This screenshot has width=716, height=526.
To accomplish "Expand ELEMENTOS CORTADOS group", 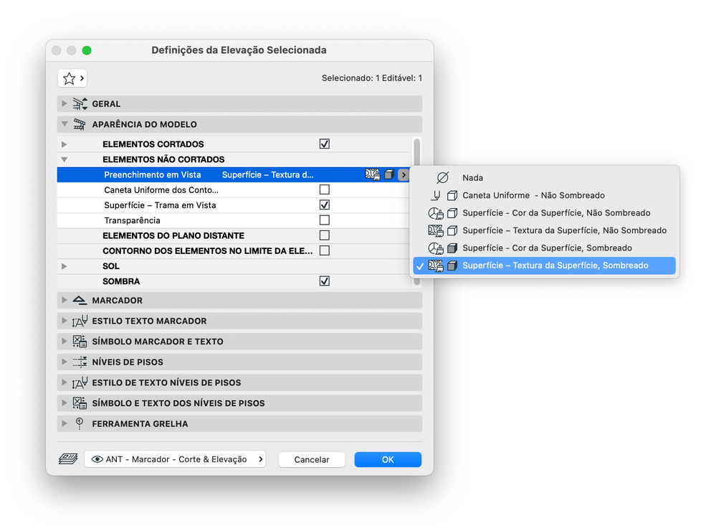I will point(64,144).
